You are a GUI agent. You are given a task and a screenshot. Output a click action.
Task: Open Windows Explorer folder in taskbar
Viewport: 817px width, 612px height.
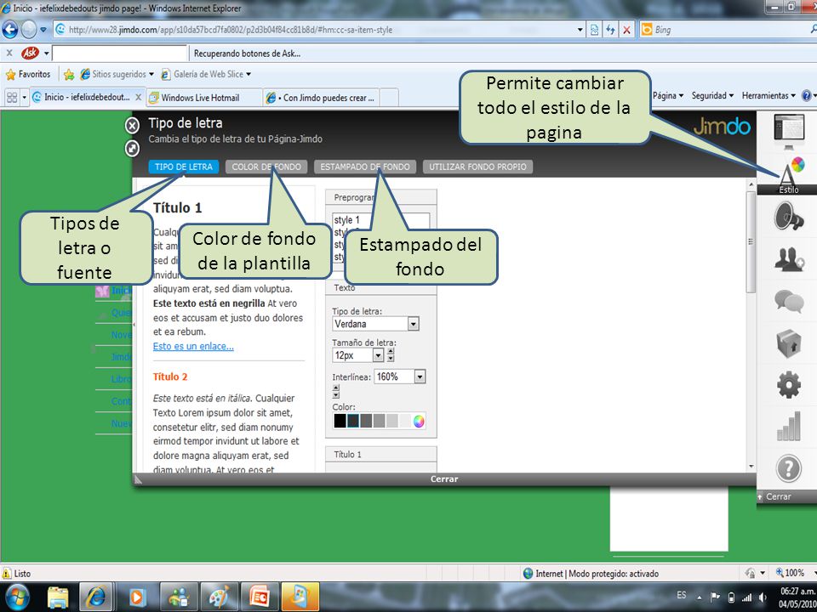coord(58,598)
